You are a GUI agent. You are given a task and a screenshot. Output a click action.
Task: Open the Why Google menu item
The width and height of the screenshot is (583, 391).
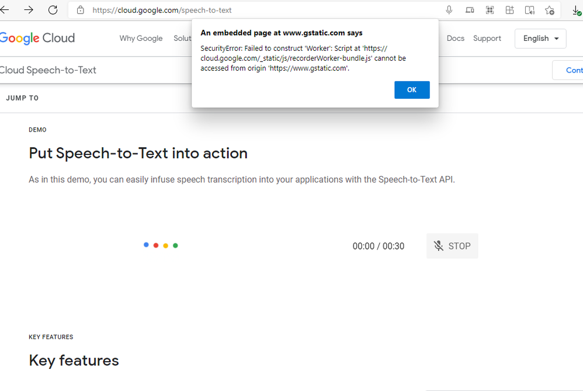click(141, 39)
